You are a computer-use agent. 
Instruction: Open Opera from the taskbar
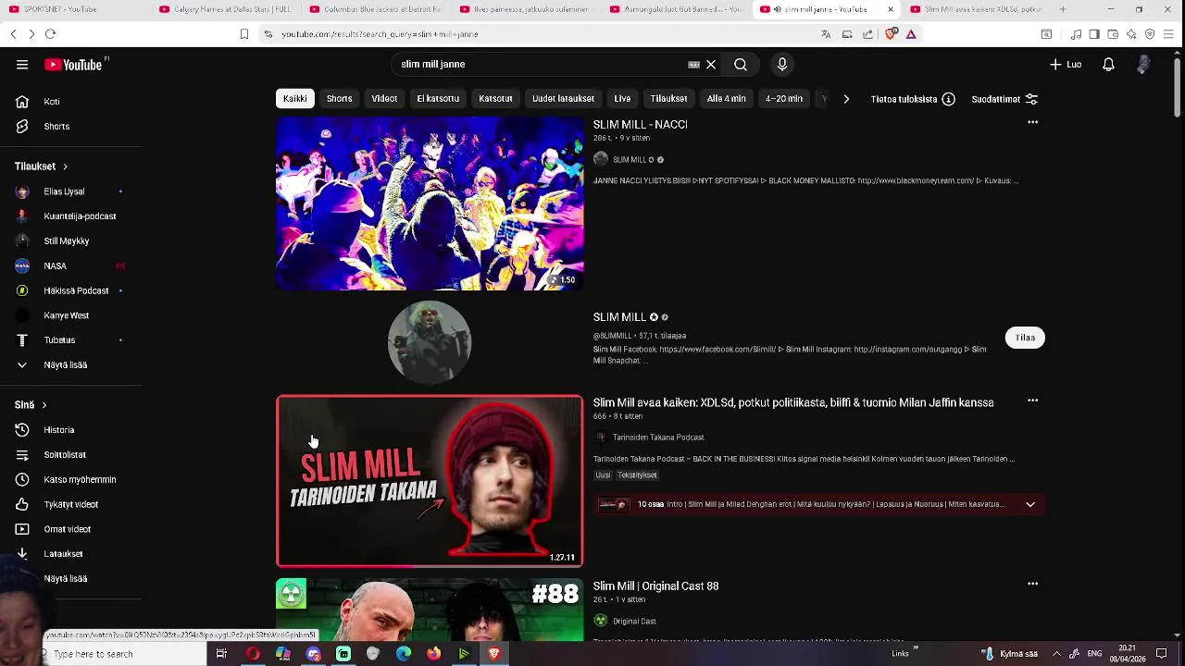pos(253,654)
